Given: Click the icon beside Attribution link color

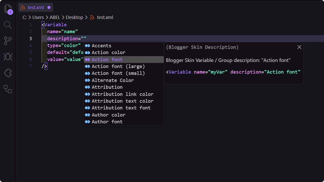Looking at the screenshot, I should [88, 94].
